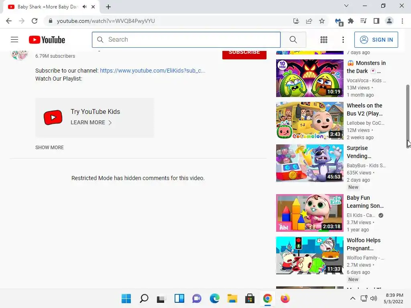The height and width of the screenshot is (308, 411).
Task: Open File Explorer from taskbar
Action: pos(232,298)
